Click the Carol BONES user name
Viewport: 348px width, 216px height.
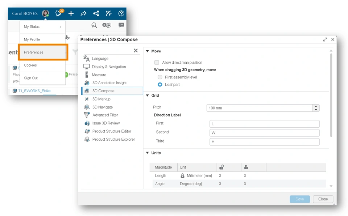click(25, 13)
